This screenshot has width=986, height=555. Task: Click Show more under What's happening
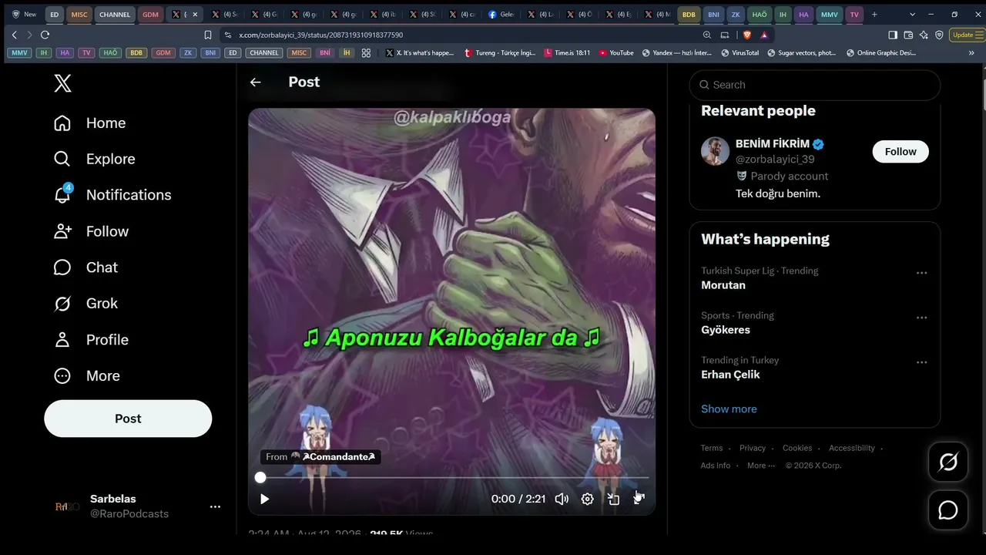click(729, 409)
